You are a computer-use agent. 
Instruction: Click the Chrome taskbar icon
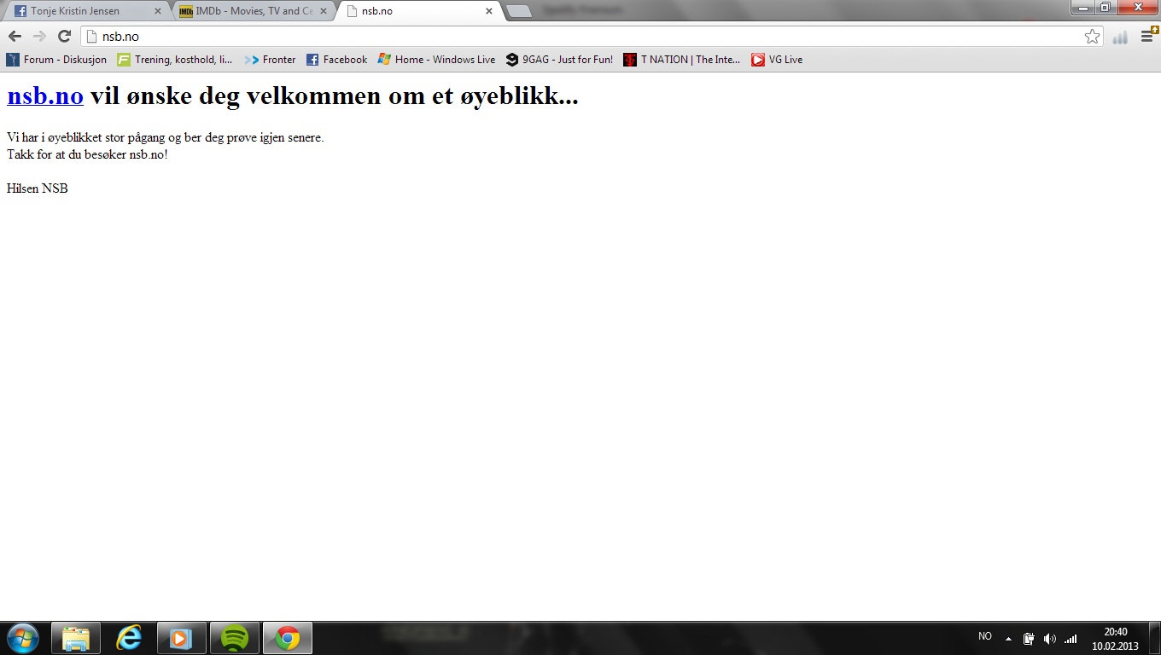pyautogui.click(x=288, y=638)
